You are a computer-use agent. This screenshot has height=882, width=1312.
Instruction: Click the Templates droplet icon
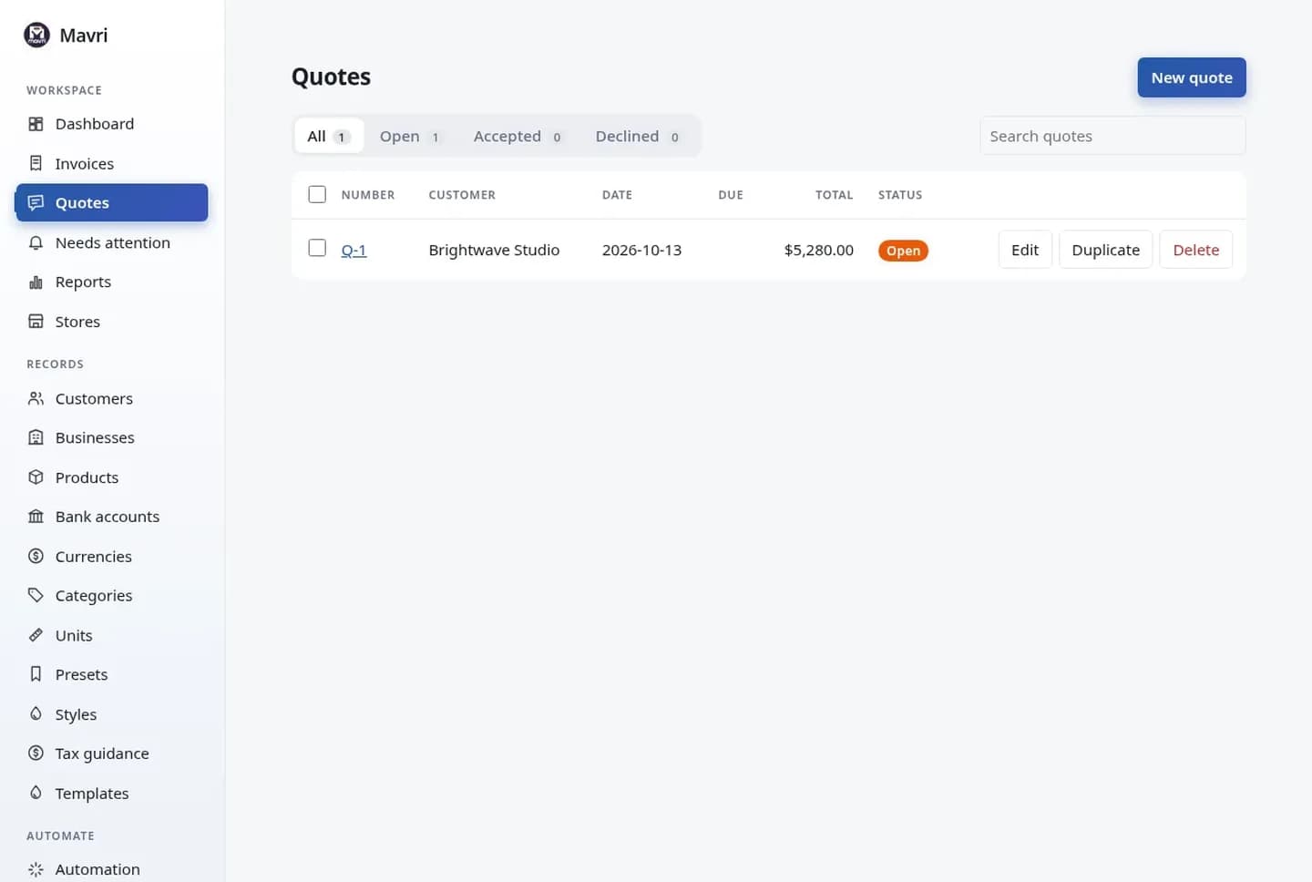pyautogui.click(x=36, y=793)
